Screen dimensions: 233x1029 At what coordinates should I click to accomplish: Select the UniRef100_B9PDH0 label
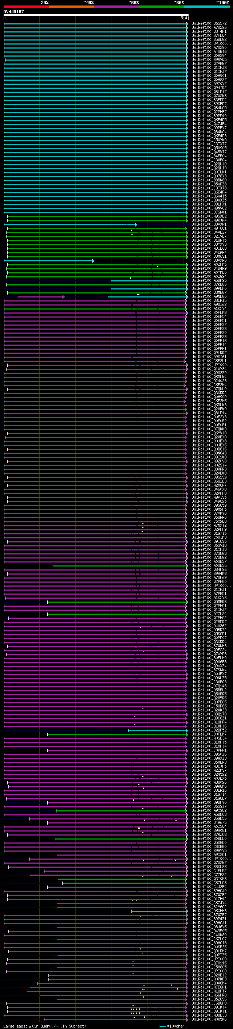tap(209, 288)
